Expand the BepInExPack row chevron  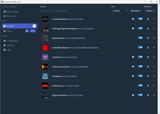click(154, 38)
